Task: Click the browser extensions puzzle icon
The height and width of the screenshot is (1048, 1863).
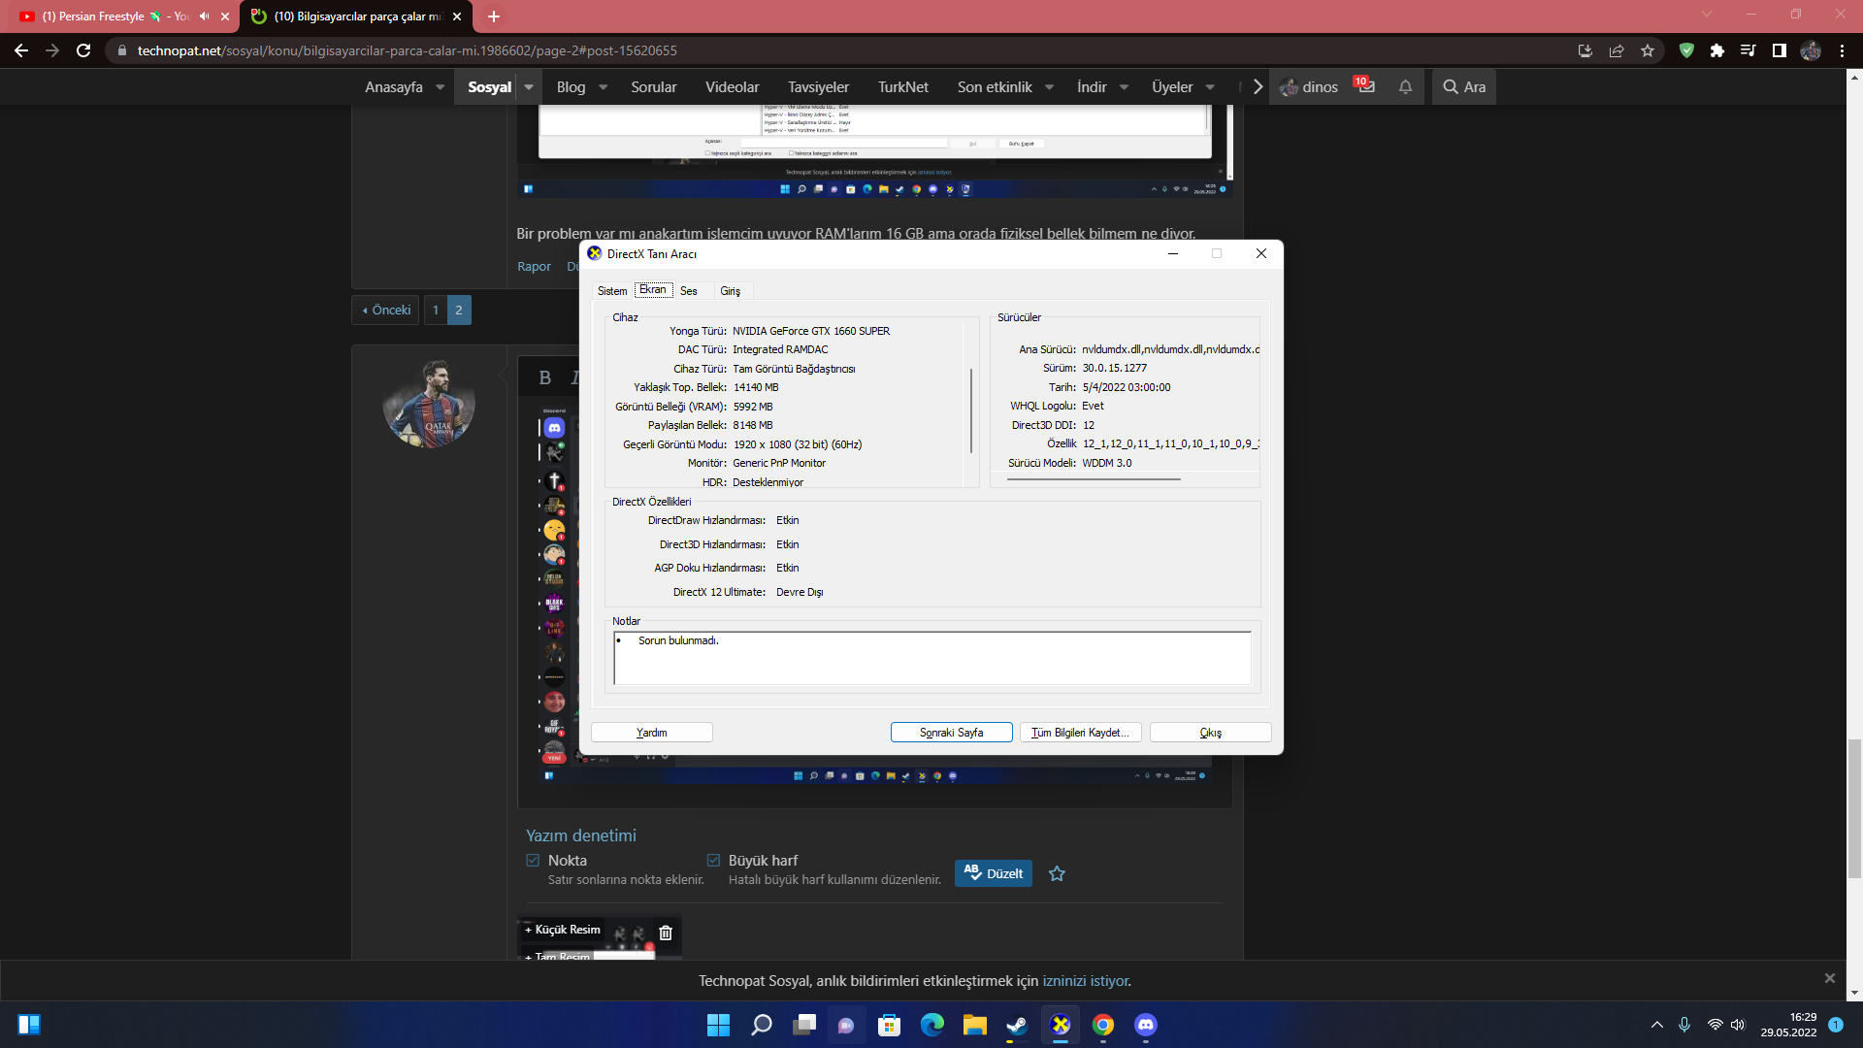Action: click(x=1717, y=50)
